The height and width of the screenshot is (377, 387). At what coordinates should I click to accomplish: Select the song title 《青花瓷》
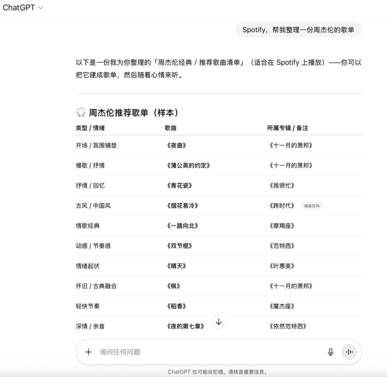(180, 186)
